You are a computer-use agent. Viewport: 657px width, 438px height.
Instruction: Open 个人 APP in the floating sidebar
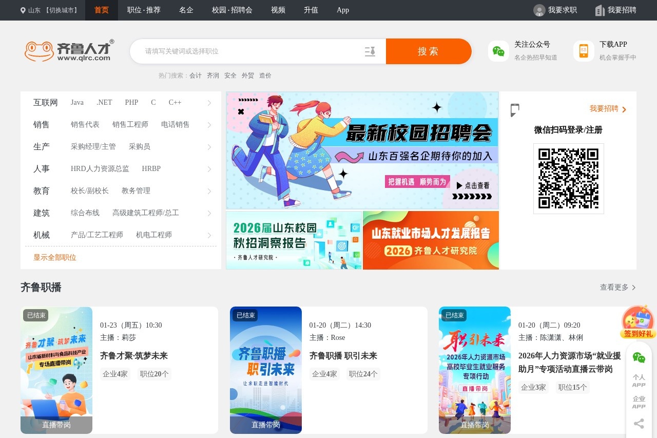point(639,380)
